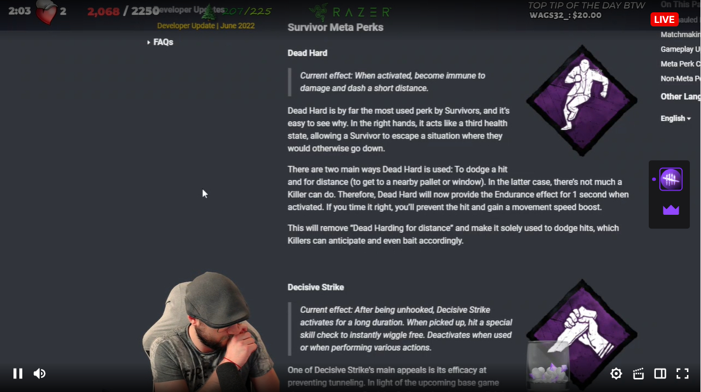Jump to Gameplay section link
The width and height of the screenshot is (701, 392).
pos(680,49)
